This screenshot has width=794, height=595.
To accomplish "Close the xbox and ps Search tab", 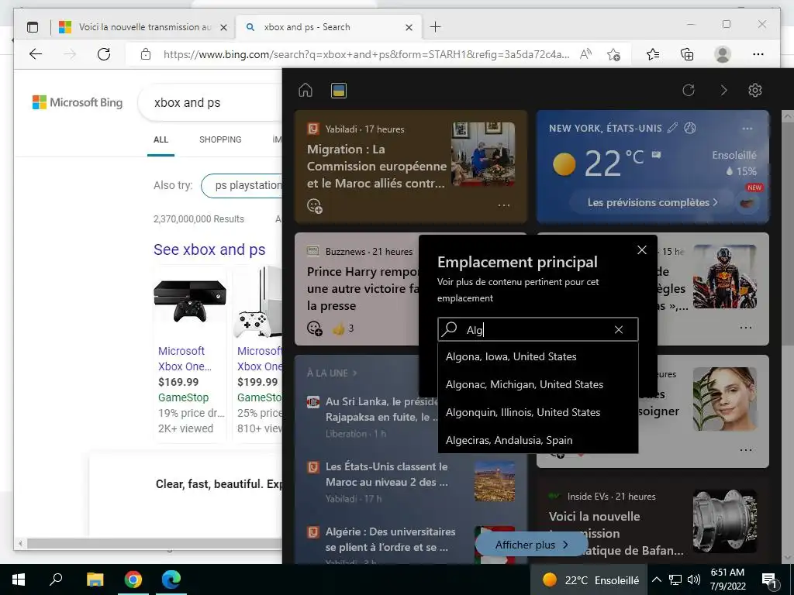I will click(x=409, y=27).
